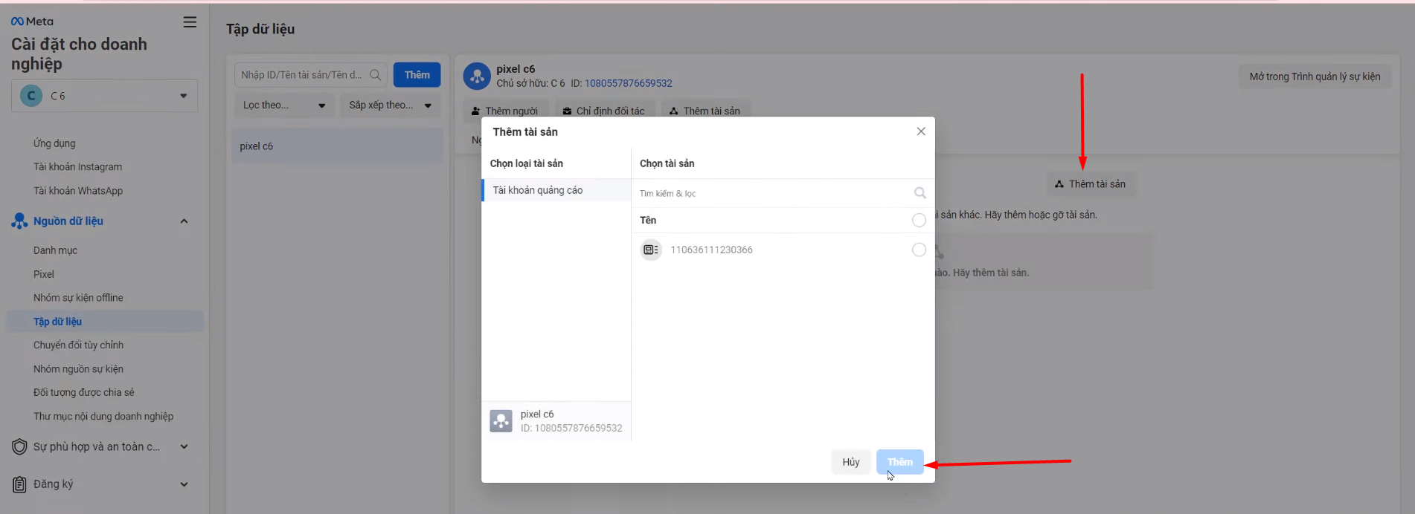
Task: Toggle the select-all radio beside Tên
Action: coord(919,220)
